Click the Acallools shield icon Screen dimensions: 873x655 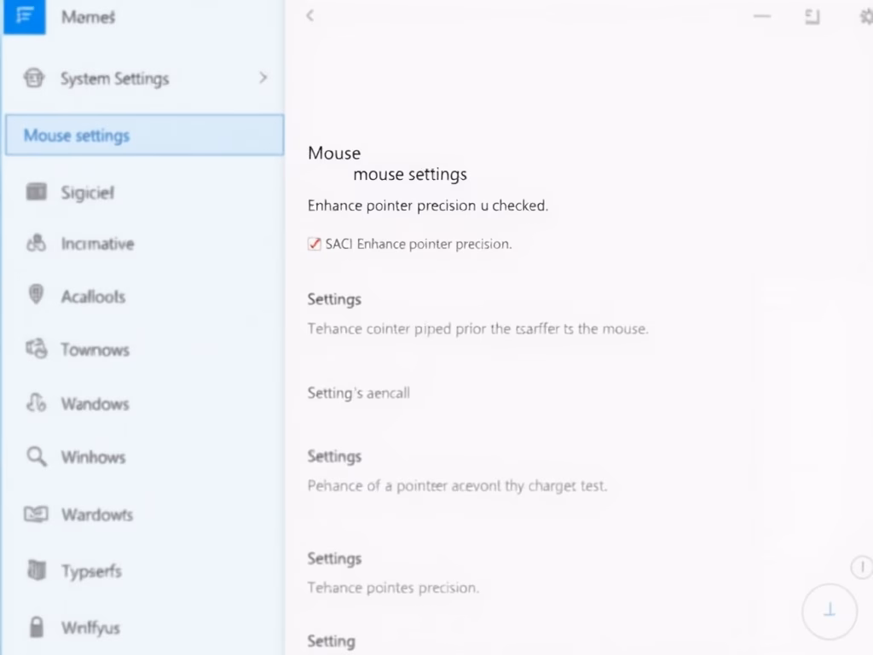pyautogui.click(x=36, y=294)
